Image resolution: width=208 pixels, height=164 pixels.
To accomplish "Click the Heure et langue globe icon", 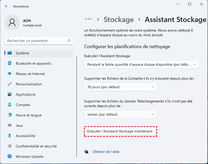I will point(10,115).
